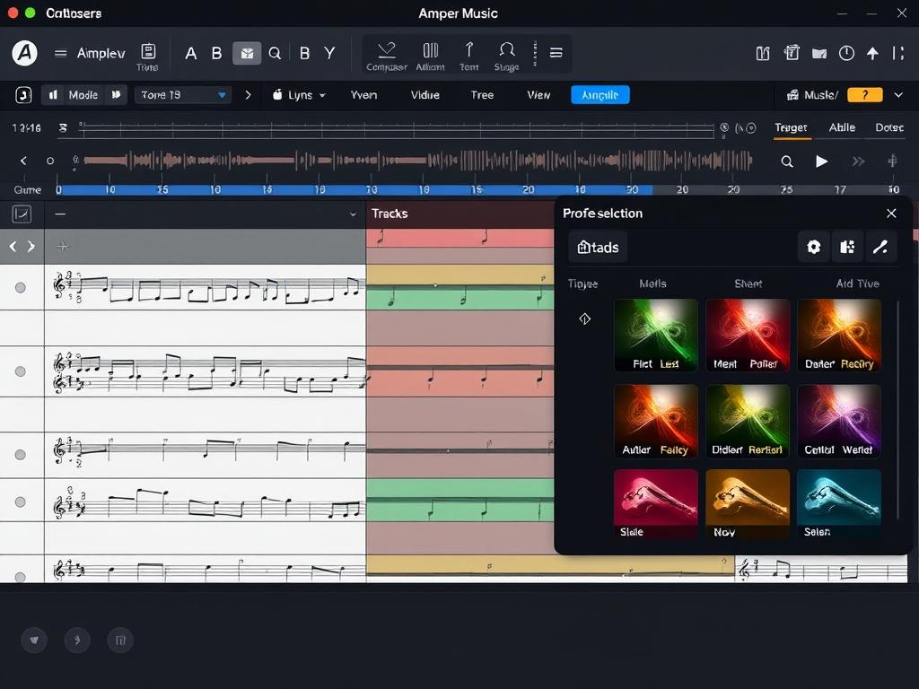
Task: Open the Album tool
Action: tap(430, 57)
